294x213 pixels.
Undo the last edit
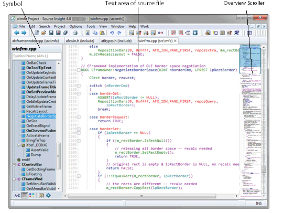tap(112, 33)
